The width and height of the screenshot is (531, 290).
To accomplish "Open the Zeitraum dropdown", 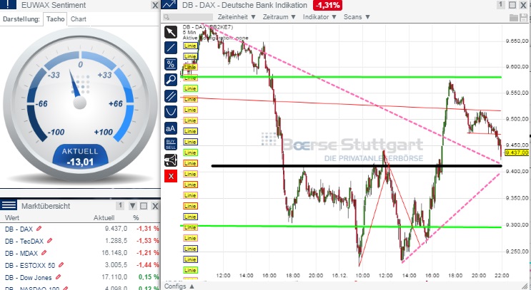I will pos(279,17).
